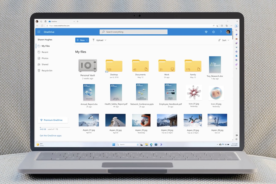Open search in the Edge sidebar

coord(236,30)
